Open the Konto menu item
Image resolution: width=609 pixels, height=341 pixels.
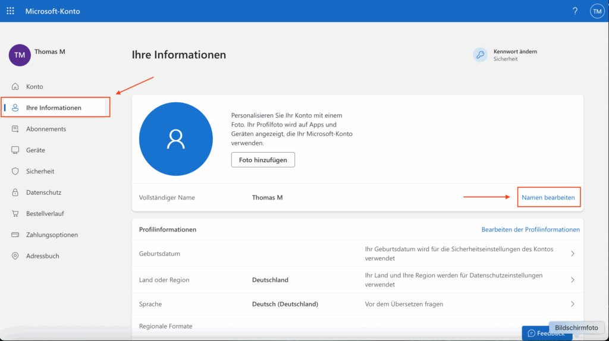tap(34, 87)
